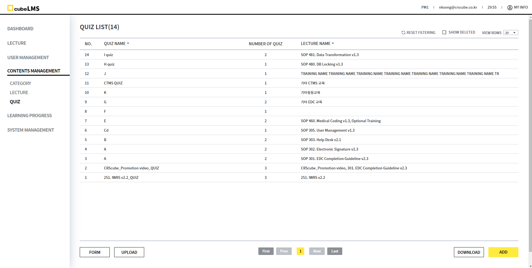Expand the Lecture Name column filter
The width and height of the screenshot is (532, 268).
(x=333, y=44)
